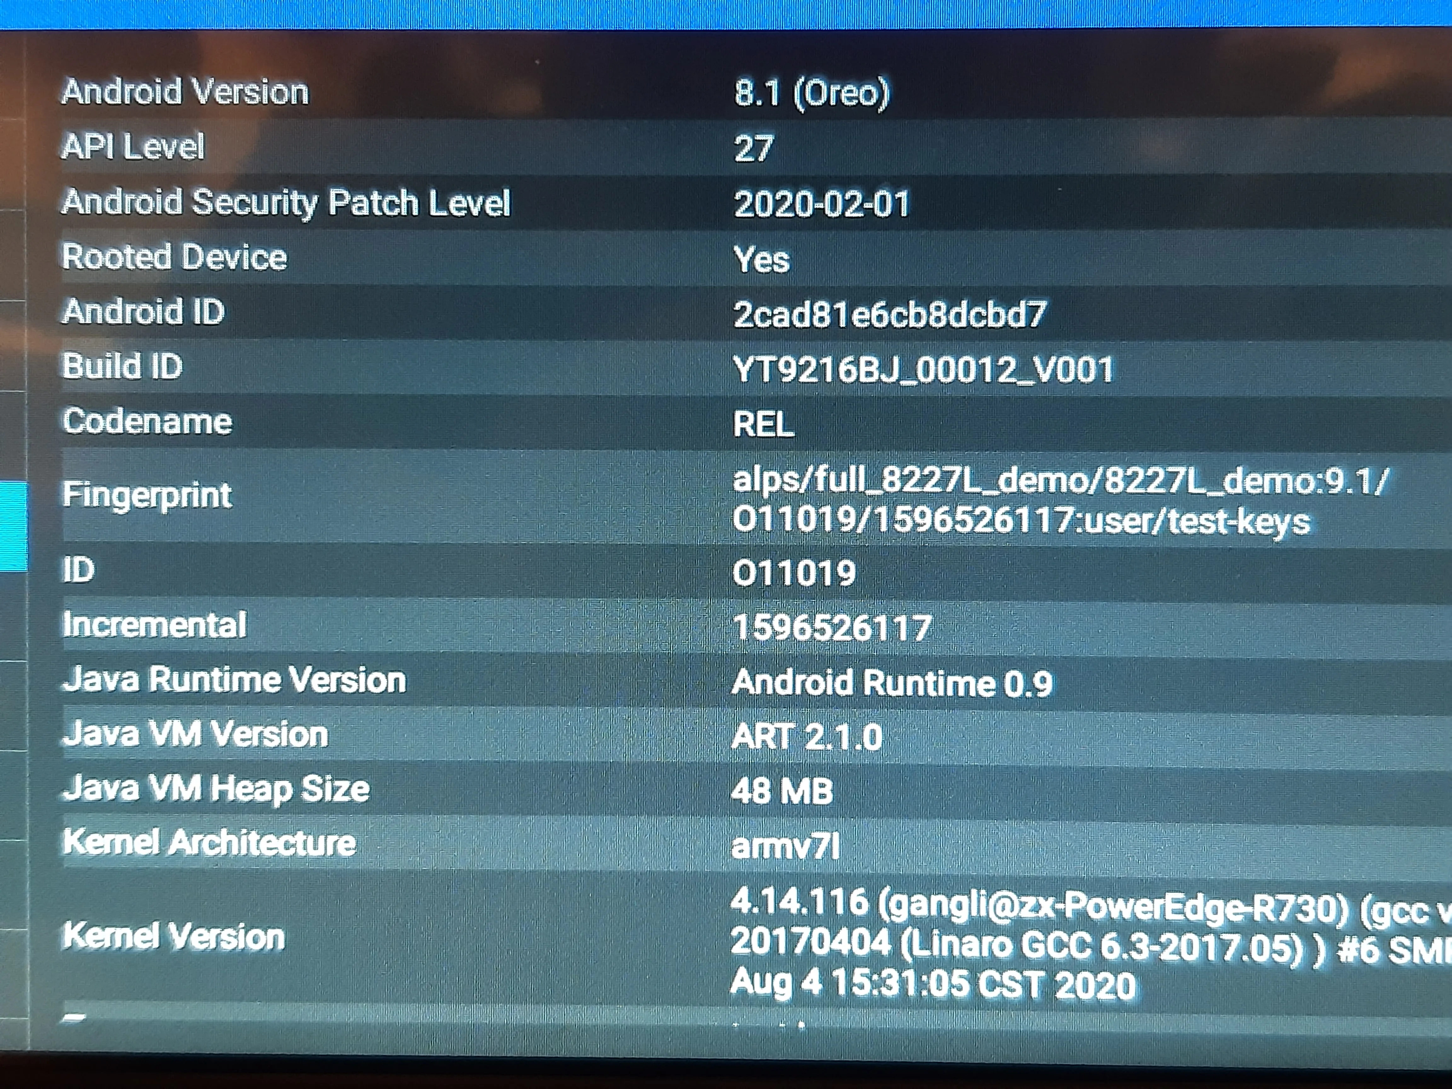Click the Java VM Version row
The image size is (1452, 1089).
(196, 734)
